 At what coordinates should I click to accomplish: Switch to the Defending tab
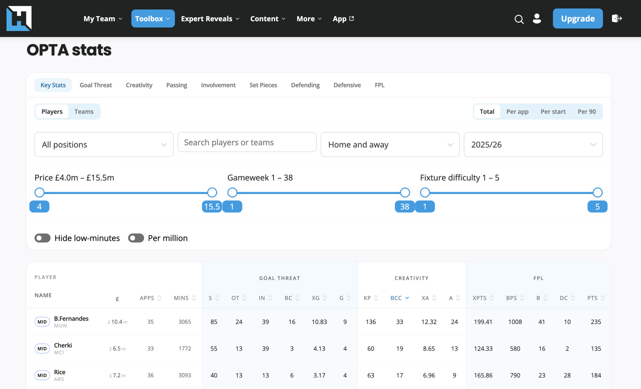(305, 85)
